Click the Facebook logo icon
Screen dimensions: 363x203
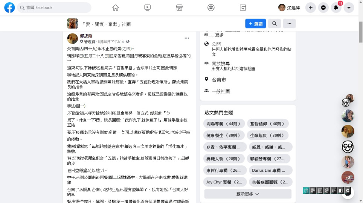pyautogui.click(x=9, y=8)
